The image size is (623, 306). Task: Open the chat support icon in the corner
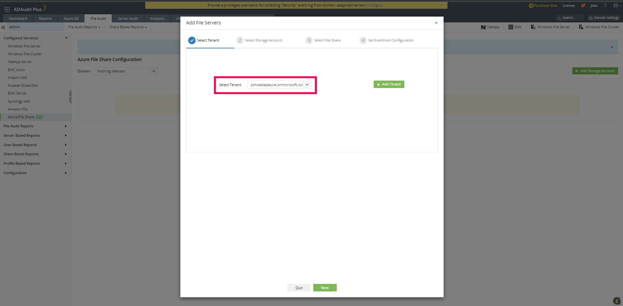pos(617,300)
